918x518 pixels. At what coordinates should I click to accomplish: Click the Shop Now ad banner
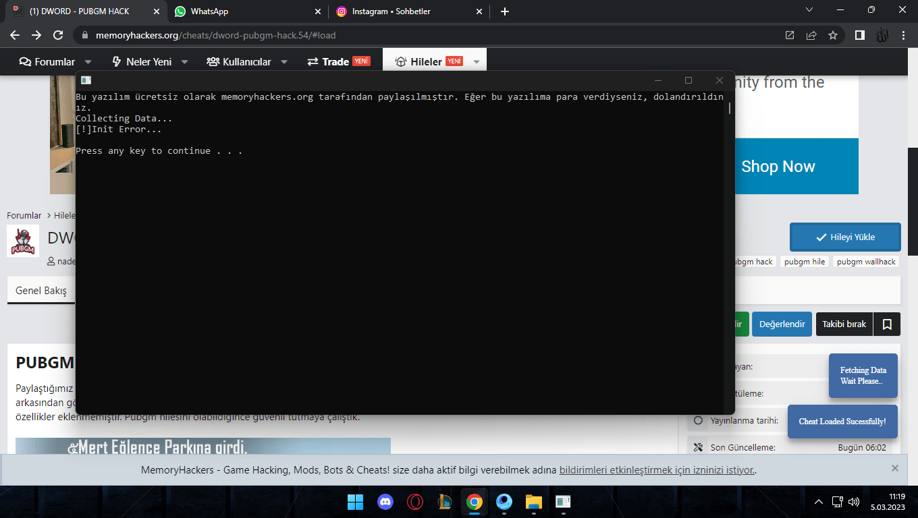coord(778,167)
